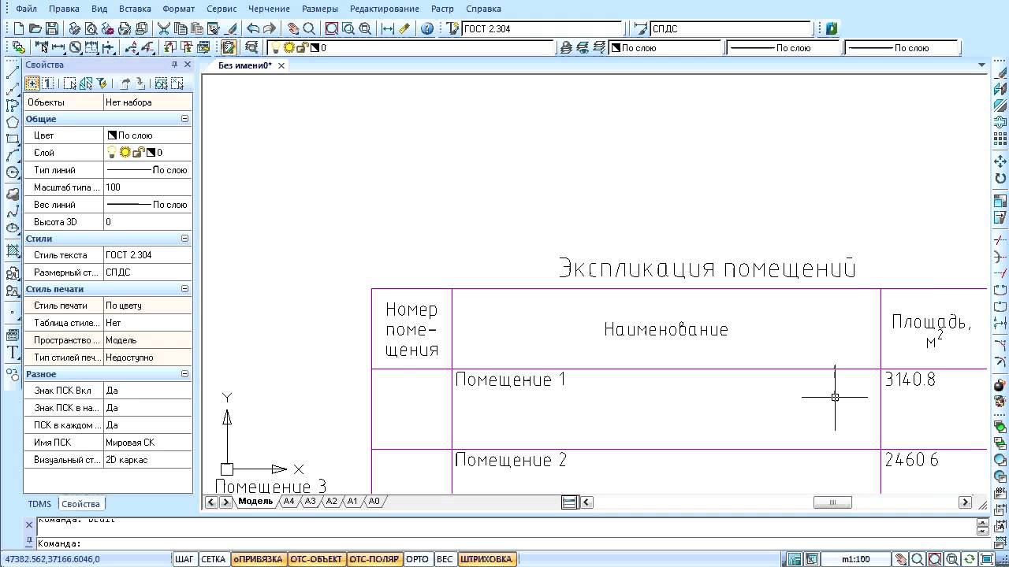
Task: Open the dimension style СПДС dropdown
Action: [x=732, y=29]
